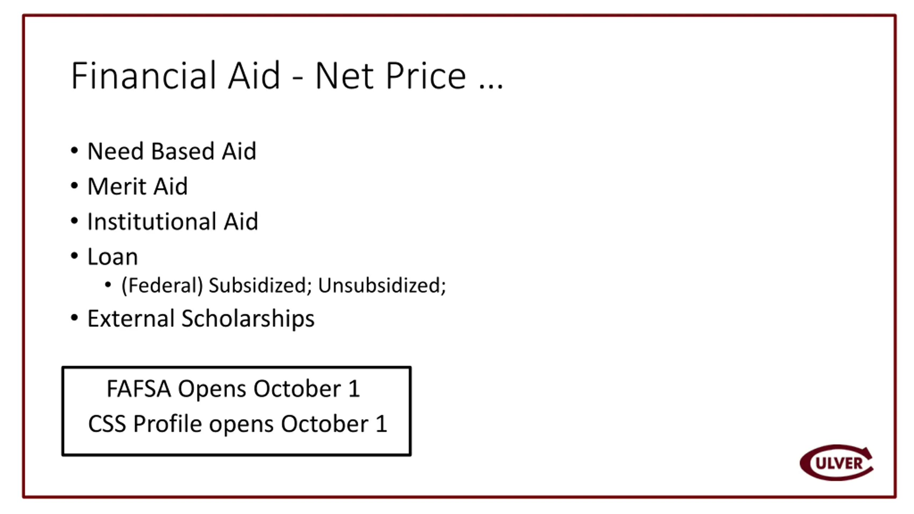The height and width of the screenshot is (514, 914).
Task: Click the bullet dot beside Merit Aid
Action: point(74,186)
